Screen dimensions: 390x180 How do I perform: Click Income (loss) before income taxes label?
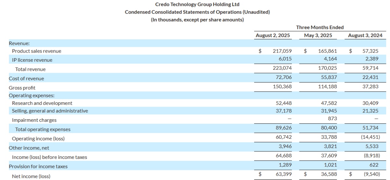pyautogui.click(x=49, y=157)
